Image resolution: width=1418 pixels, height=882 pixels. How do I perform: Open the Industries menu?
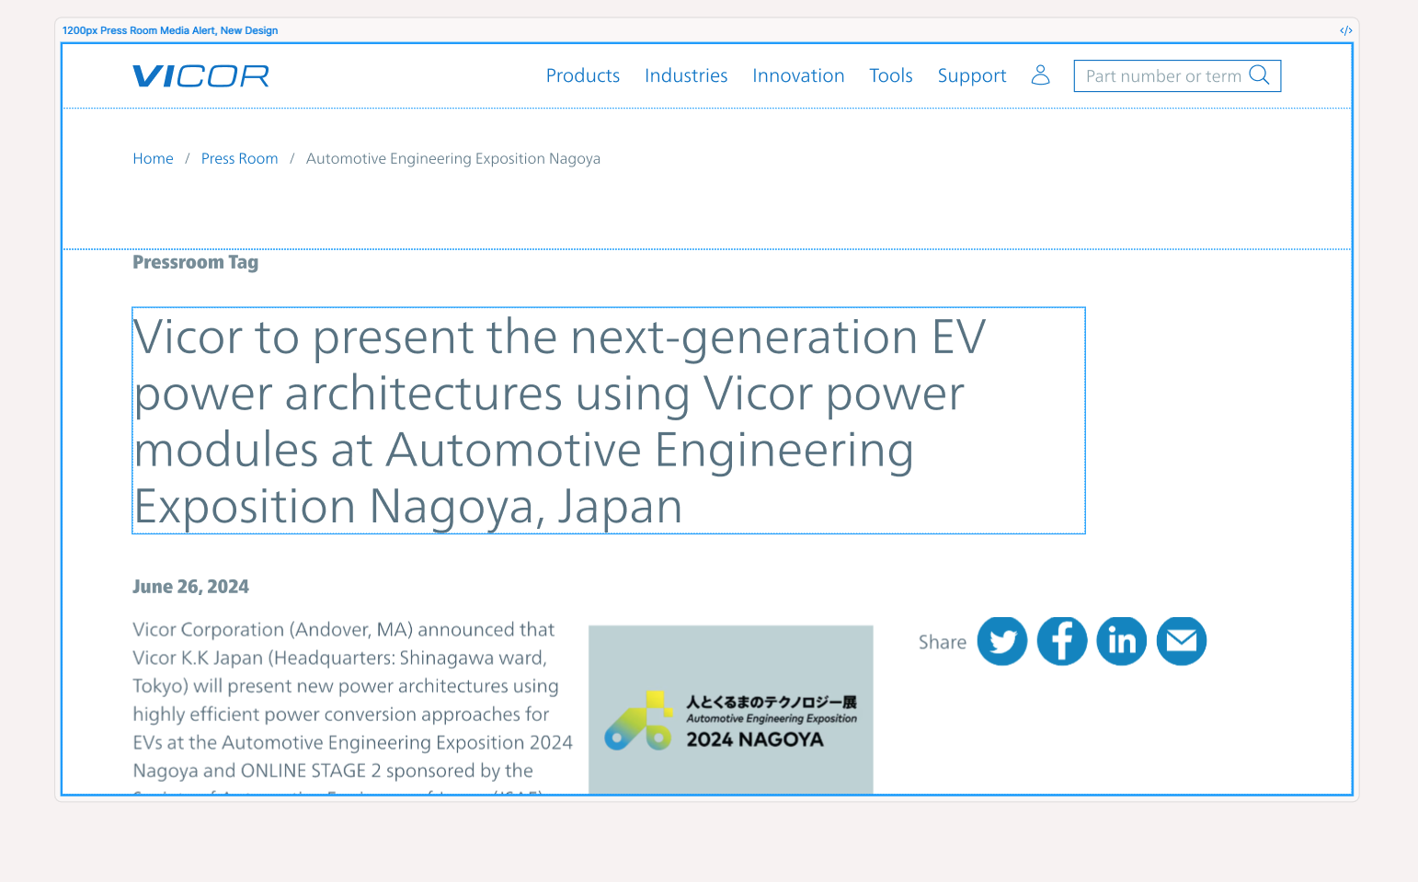tap(686, 75)
